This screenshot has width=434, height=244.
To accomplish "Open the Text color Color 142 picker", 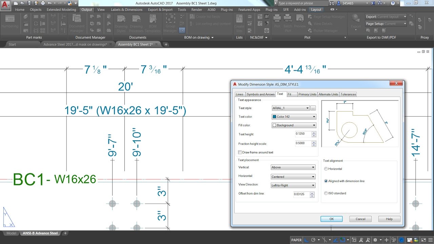I will 294,117.
